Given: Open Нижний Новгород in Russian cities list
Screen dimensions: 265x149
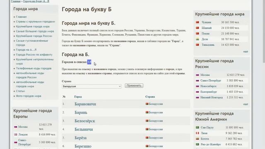Looking at the screenshot, I should (x=212, y=98).
